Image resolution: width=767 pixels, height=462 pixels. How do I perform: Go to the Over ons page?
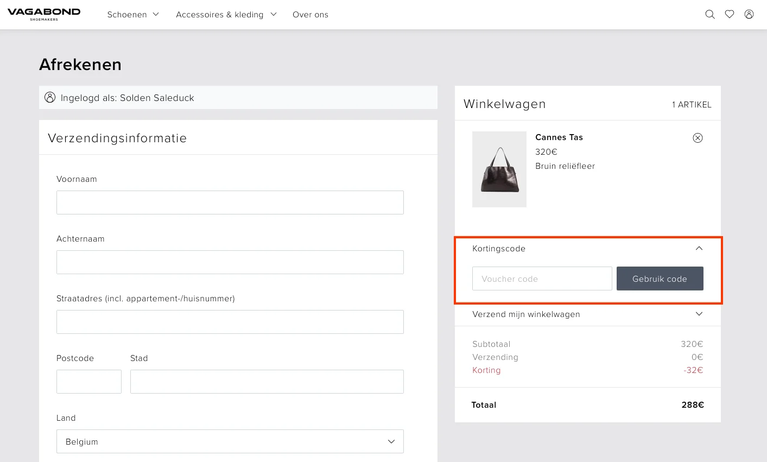pyautogui.click(x=310, y=15)
